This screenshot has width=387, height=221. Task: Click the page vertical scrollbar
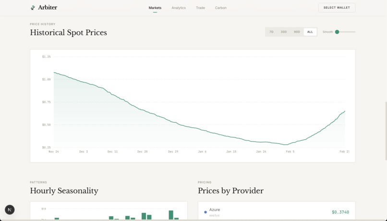pyautogui.click(x=386, y=131)
